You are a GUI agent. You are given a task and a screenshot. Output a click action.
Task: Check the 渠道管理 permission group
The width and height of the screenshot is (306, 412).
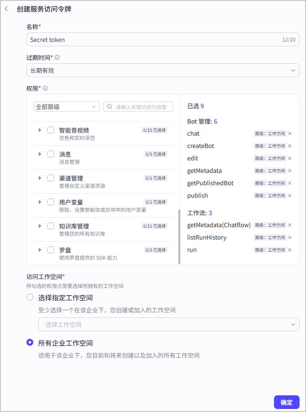(x=51, y=178)
